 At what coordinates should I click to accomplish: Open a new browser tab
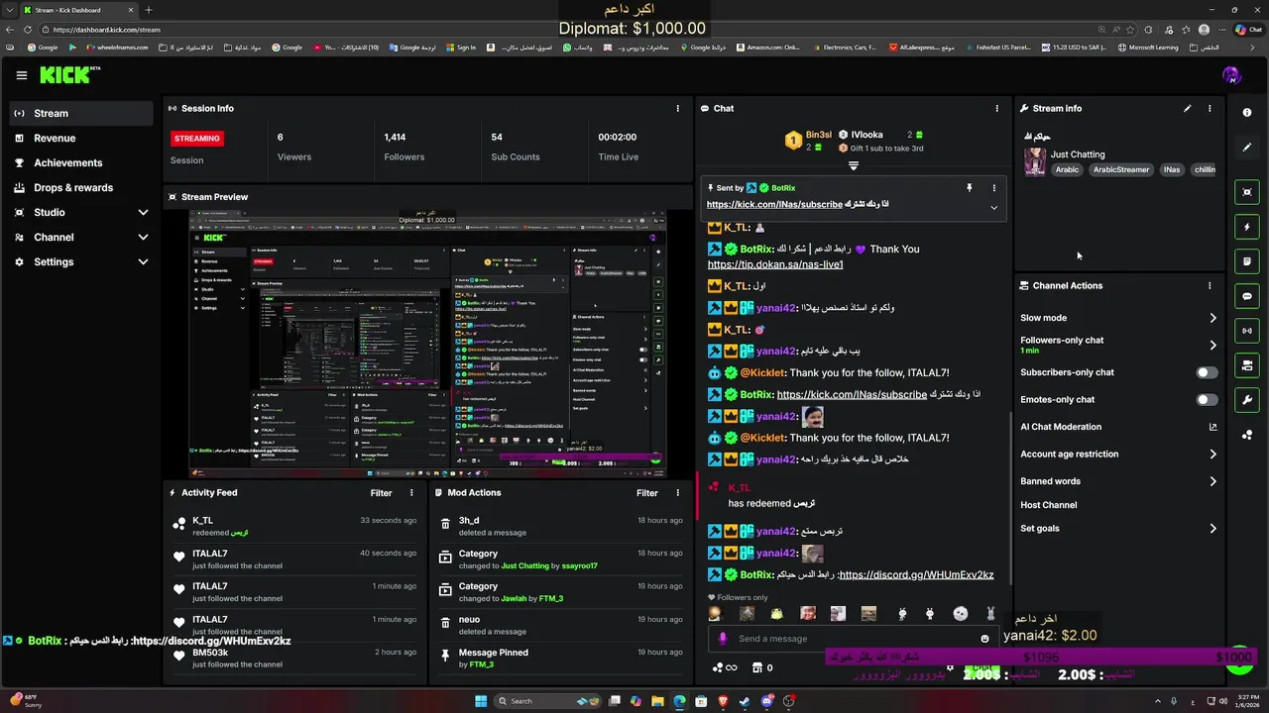pos(149,10)
